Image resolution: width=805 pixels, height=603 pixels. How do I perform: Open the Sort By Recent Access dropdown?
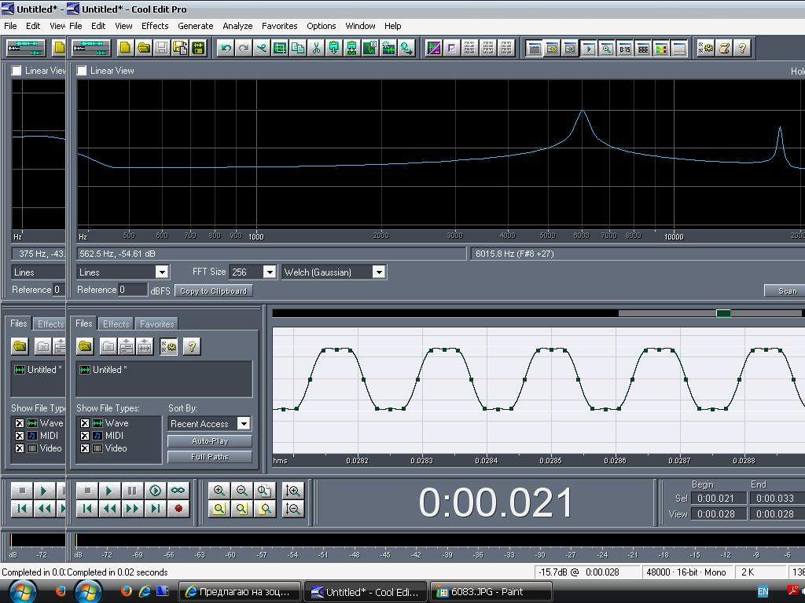[x=244, y=423]
